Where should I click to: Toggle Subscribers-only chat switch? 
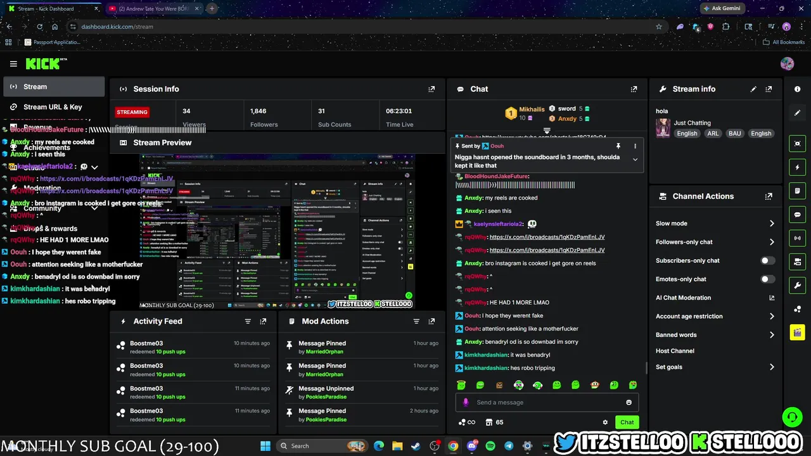pos(767,260)
